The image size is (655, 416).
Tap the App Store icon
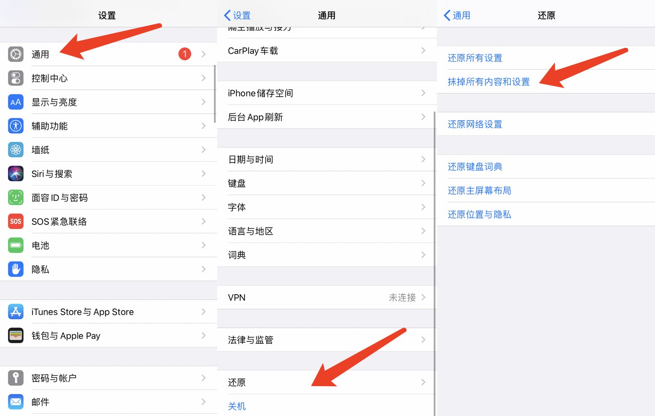(x=16, y=312)
